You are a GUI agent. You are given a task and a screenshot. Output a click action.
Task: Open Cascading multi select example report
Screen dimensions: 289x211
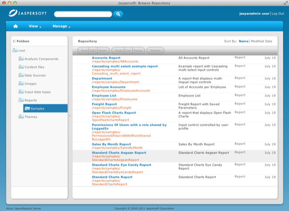coord(125,66)
